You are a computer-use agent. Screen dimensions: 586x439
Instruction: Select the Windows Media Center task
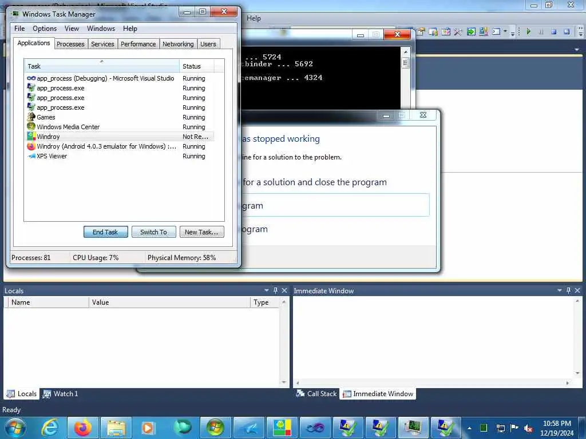coord(120,127)
